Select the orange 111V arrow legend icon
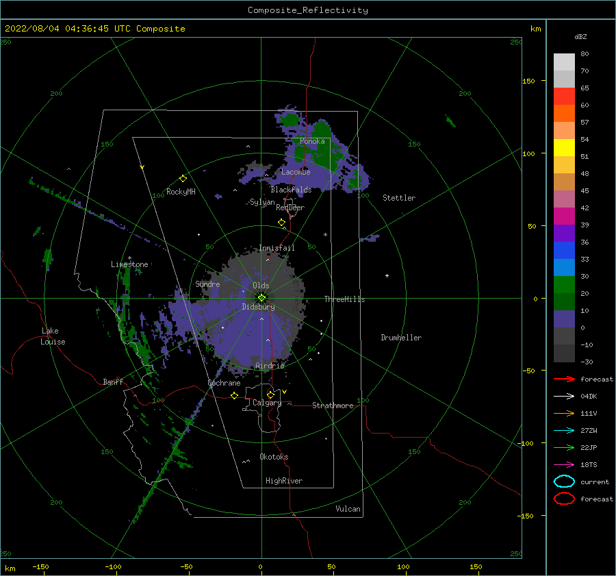616x576 pixels. (564, 413)
